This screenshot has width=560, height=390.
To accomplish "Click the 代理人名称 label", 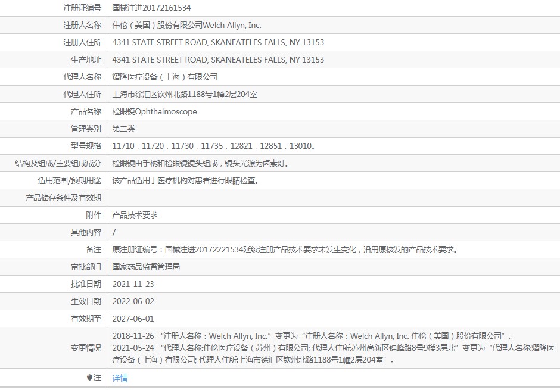I will coord(82,77).
